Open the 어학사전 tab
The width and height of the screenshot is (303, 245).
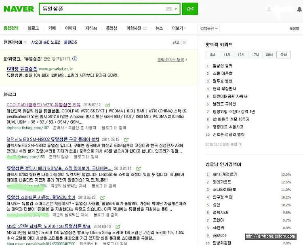134,28
